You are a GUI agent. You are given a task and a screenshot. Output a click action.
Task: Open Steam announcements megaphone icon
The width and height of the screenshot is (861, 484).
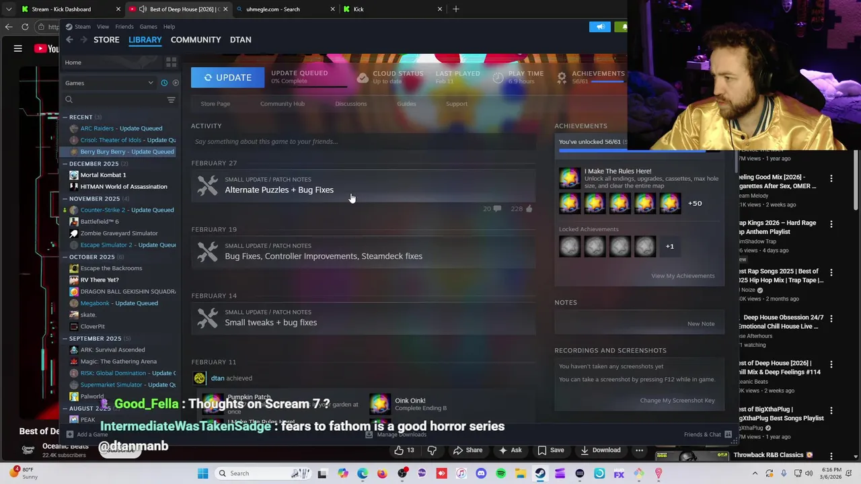pos(600,27)
